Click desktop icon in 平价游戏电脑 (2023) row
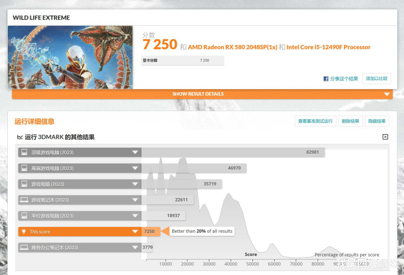This screenshot has height=275, width=404. (24, 216)
